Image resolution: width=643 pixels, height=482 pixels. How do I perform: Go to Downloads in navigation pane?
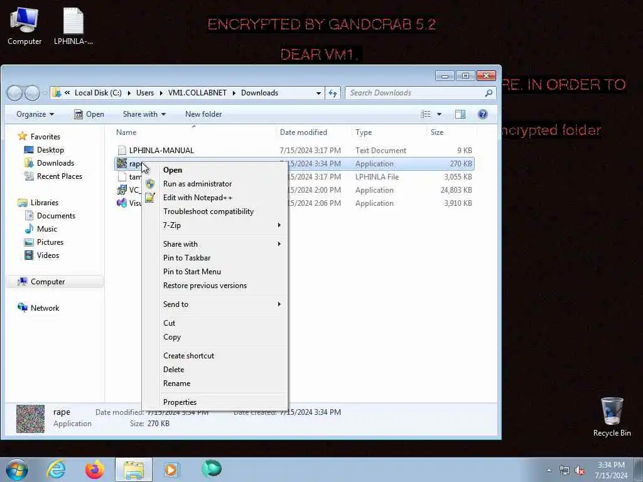point(49,163)
